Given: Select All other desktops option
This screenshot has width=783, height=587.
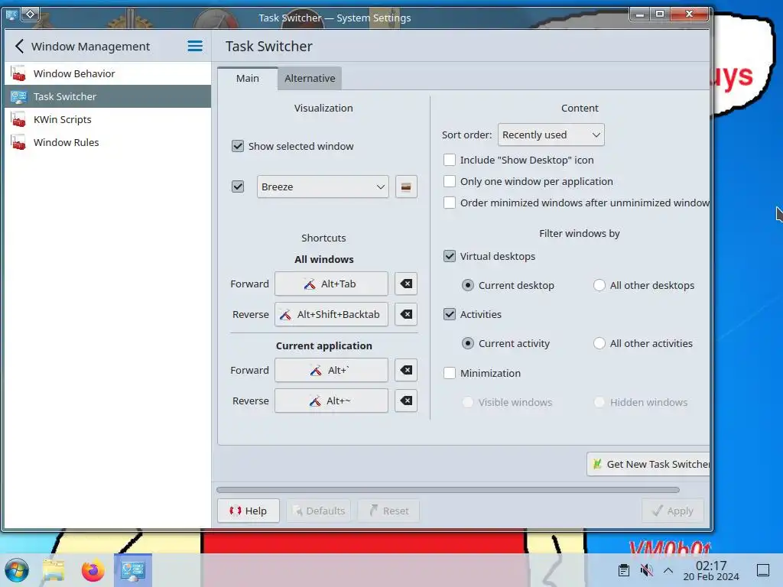Looking at the screenshot, I should point(599,286).
